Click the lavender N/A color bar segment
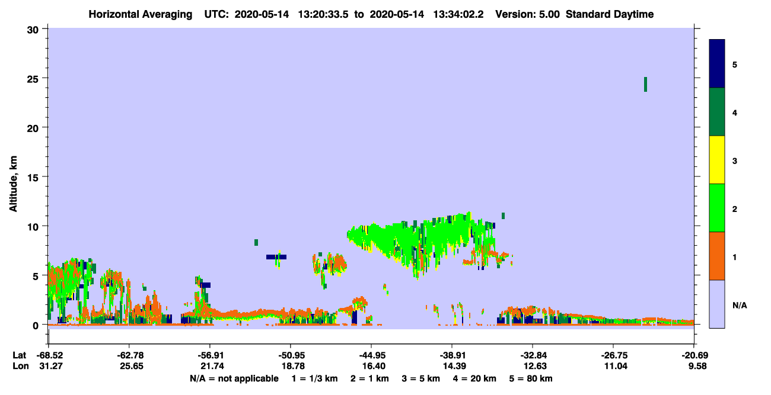This screenshot has width=771, height=395. (x=717, y=304)
